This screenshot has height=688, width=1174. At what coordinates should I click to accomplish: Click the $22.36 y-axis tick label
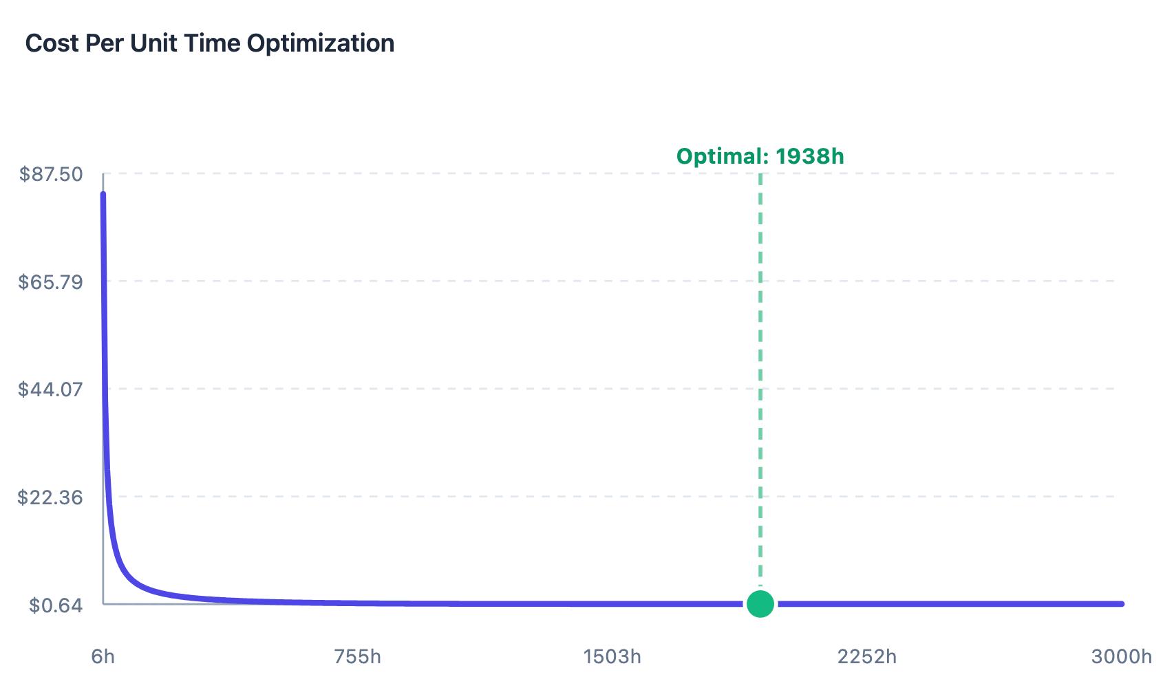pyautogui.click(x=51, y=497)
